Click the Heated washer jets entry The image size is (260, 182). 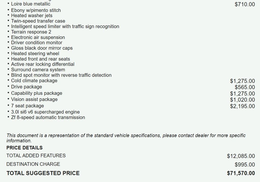tap(32, 16)
